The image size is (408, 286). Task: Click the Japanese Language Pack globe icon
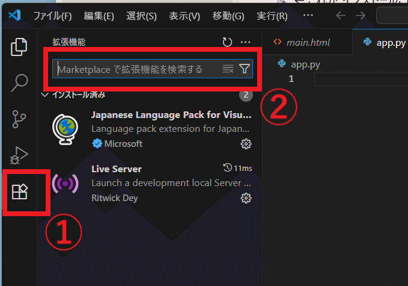click(x=65, y=129)
